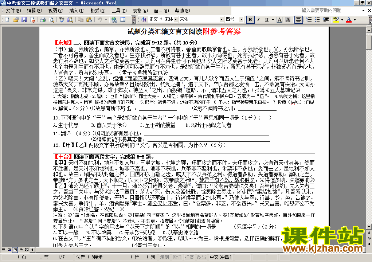Apply red font color
The height and width of the screenshot is (262, 372).
tap(349, 19)
